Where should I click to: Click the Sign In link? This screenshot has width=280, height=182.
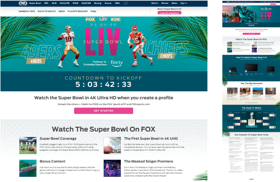pos(183,3)
